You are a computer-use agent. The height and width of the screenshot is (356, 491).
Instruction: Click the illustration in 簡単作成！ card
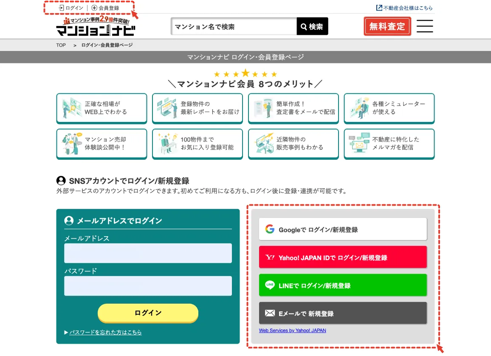[x=263, y=108]
